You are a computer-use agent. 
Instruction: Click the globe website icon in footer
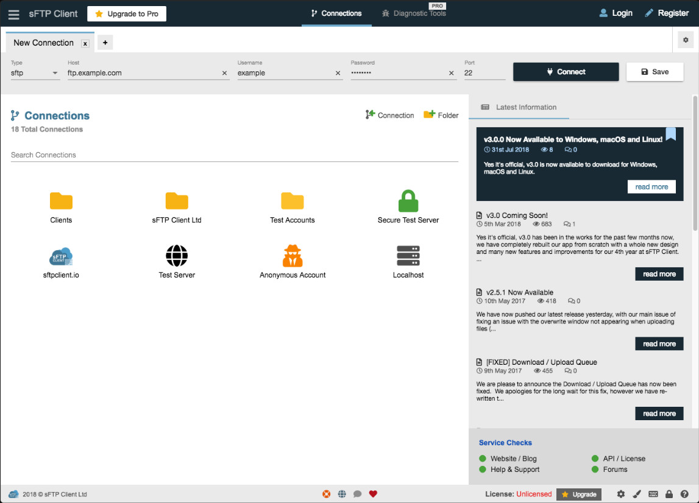pyautogui.click(x=342, y=494)
